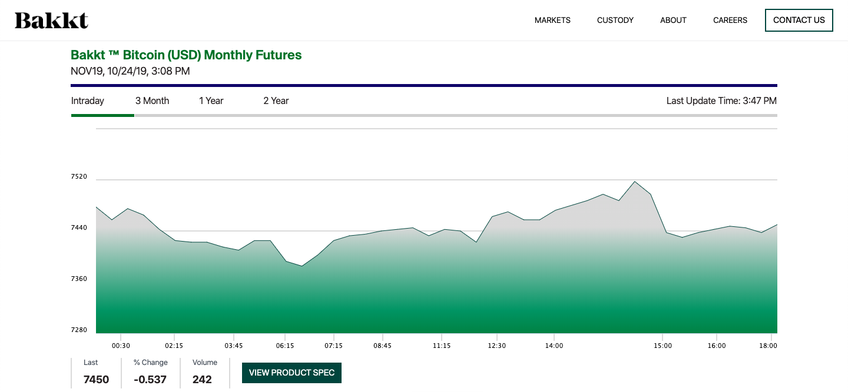848x392 pixels.
Task: Click the 15:00 time axis label
Action: point(662,346)
